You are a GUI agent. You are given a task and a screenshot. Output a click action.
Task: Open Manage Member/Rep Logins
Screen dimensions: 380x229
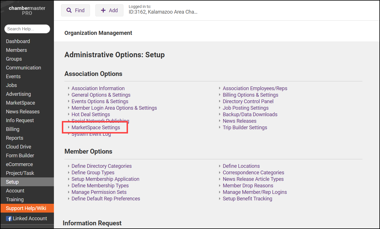(x=255, y=192)
